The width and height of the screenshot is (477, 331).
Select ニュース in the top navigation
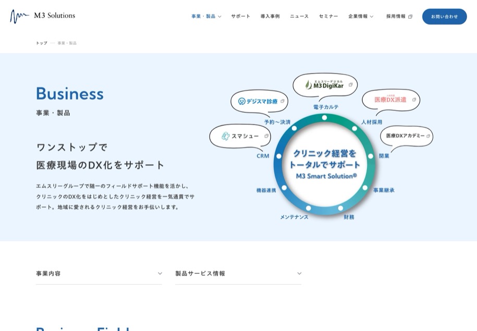point(299,17)
